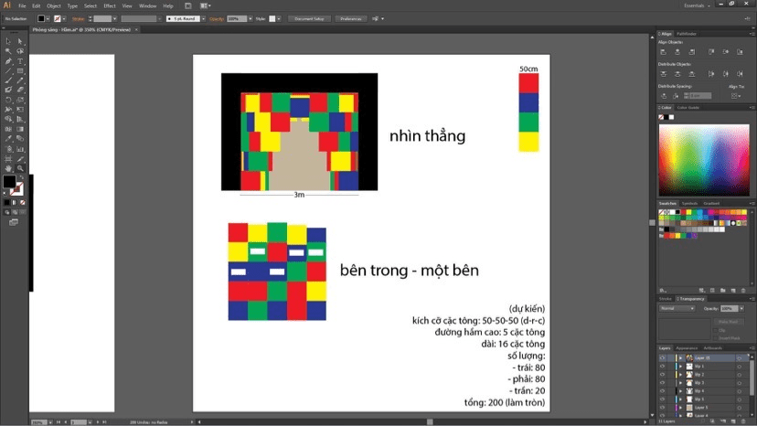Screen dimensions: 757x426
Task: Click the Magic Wand tool
Action: [8, 51]
